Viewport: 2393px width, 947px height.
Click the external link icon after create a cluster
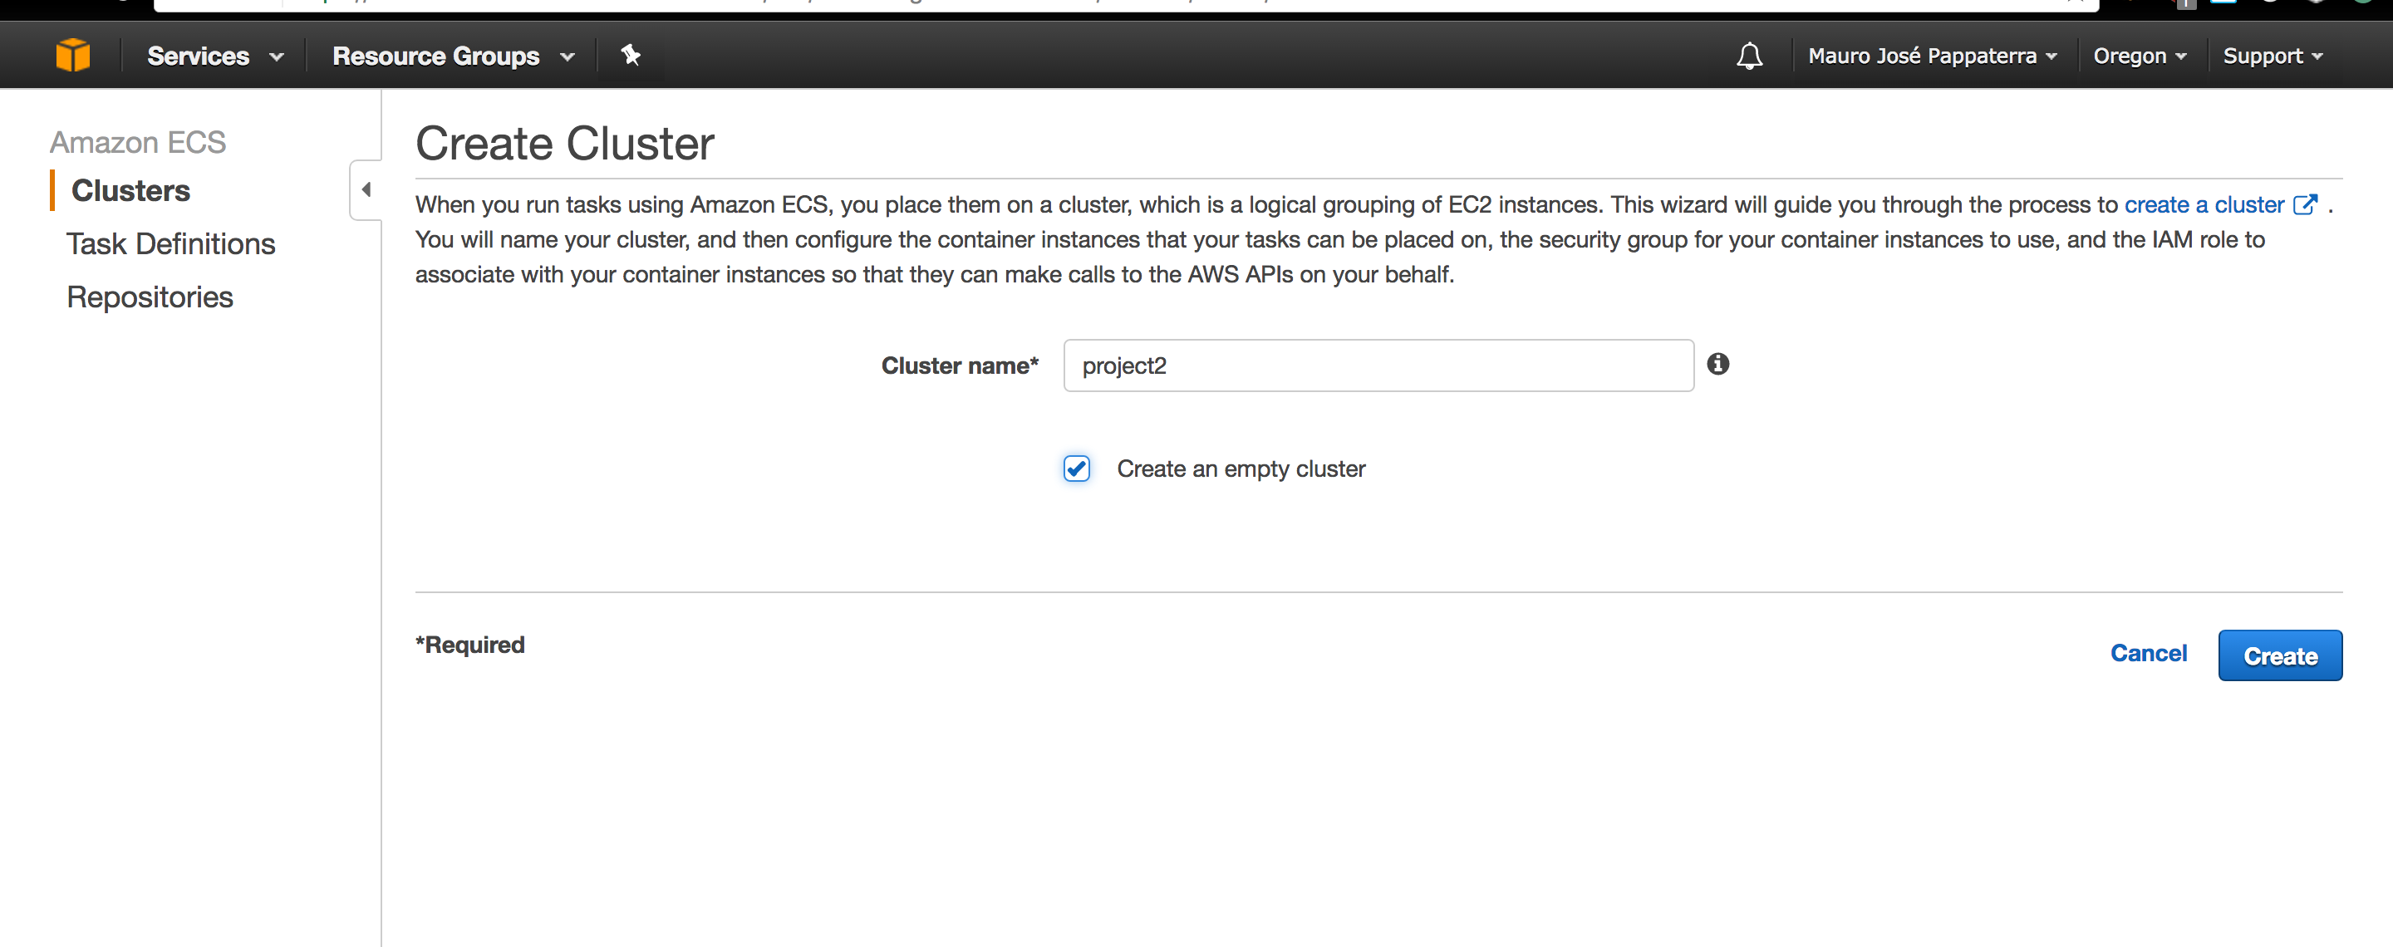coord(2305,204)
